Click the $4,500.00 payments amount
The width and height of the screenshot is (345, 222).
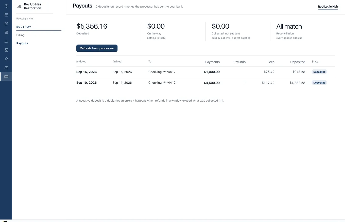[212, 83]
